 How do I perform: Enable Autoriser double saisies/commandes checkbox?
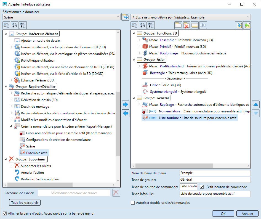pyautogui.click(x=133, y=203)
